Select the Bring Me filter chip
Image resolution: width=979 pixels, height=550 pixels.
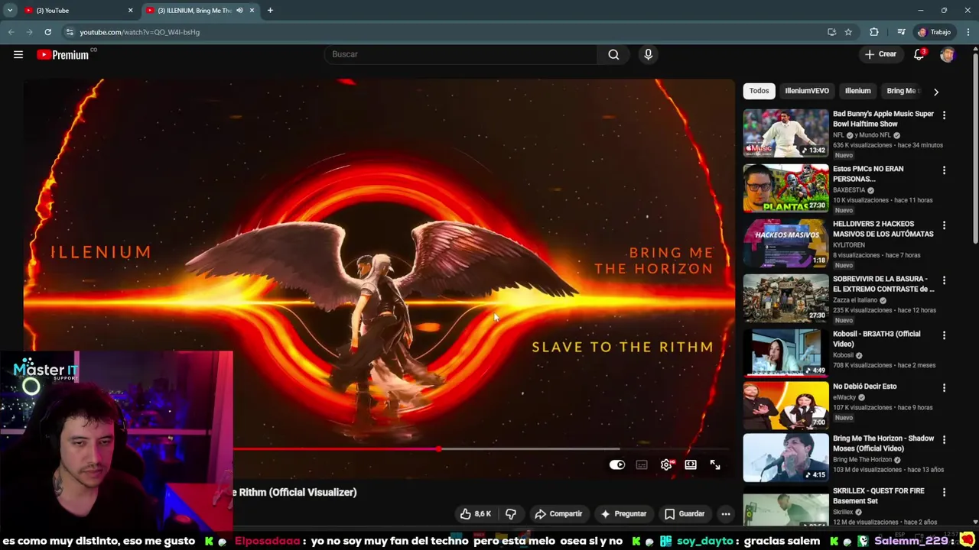[902, 91]
